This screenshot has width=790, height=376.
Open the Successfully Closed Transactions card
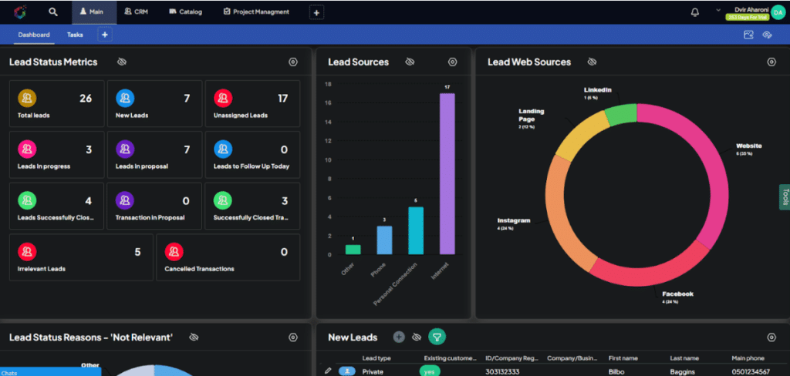(252, 208)
